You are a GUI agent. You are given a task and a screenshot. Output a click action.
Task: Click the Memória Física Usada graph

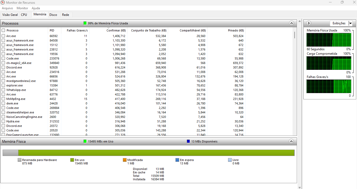tap(329, 40)
